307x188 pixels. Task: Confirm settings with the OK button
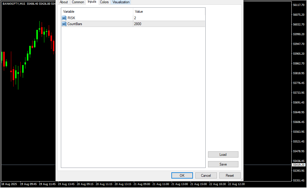pyautogui.click(x=182, y=176)
